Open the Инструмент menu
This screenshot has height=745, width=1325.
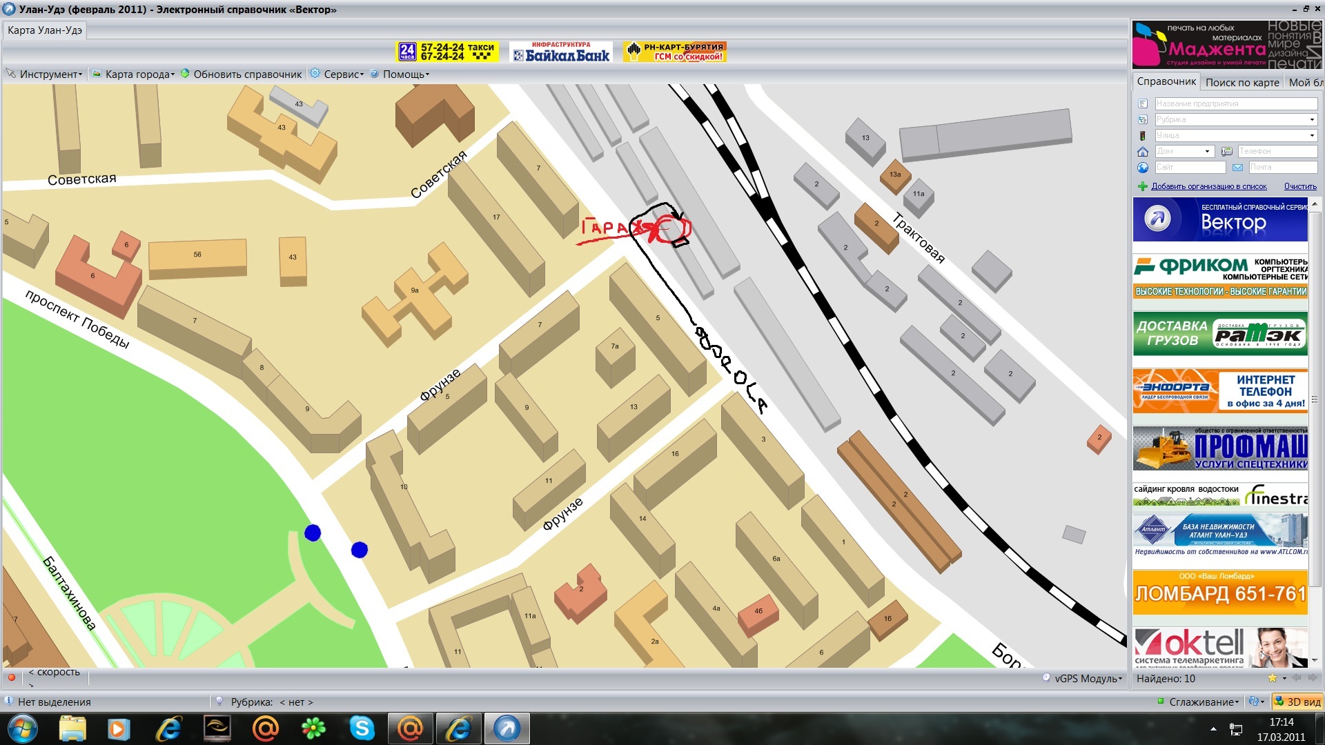pos(48,74)
